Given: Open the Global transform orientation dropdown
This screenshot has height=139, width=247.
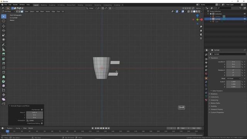Looking at the screenshot, I should 91,8.
